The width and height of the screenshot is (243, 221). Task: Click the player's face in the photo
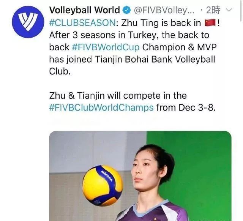(x=144, y=170)
